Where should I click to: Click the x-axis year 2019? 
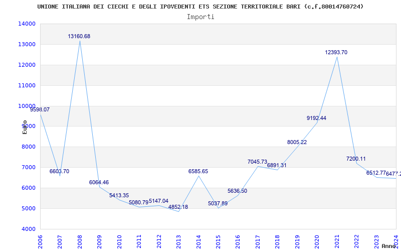pyautogui.click(x=297, y=242)
